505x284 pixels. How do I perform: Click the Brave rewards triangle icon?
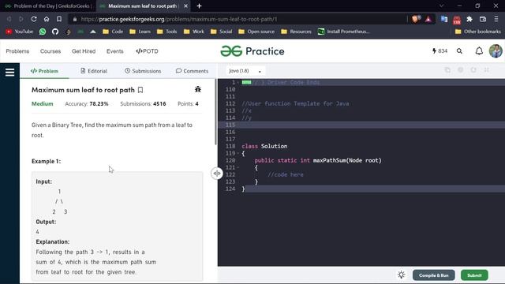[x=428, y=19]
